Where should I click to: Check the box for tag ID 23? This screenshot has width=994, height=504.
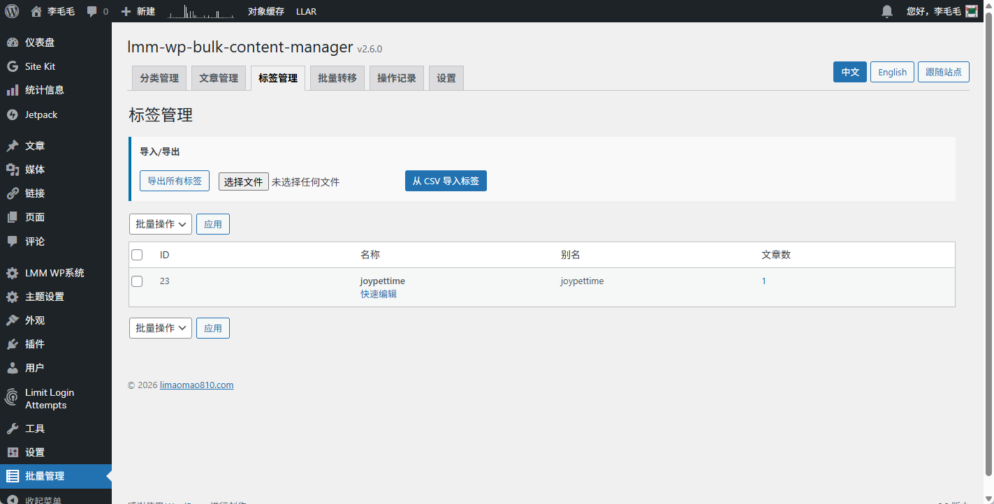(137, 281)
